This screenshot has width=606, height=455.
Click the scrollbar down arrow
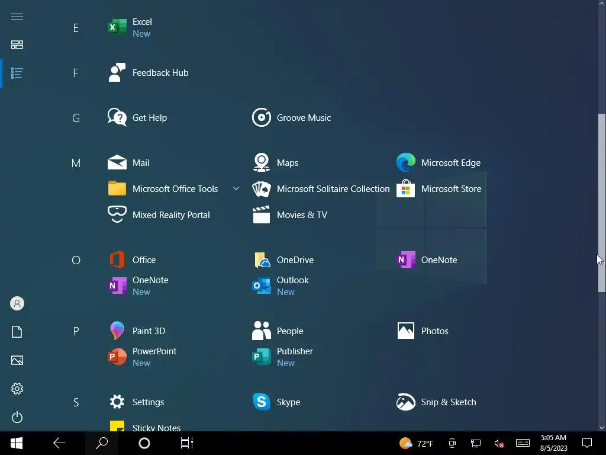click(602, 428)
